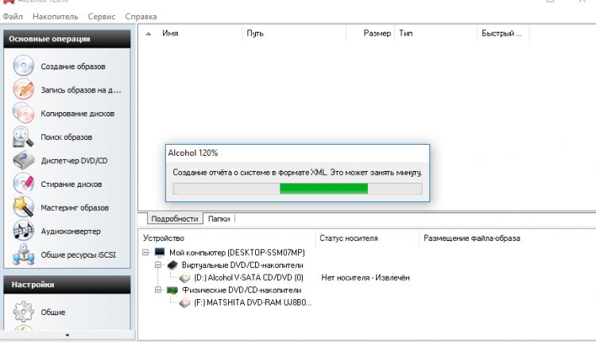Select Физические DVD/CD-накопители text
596x342 pixels.
(242, 290)
